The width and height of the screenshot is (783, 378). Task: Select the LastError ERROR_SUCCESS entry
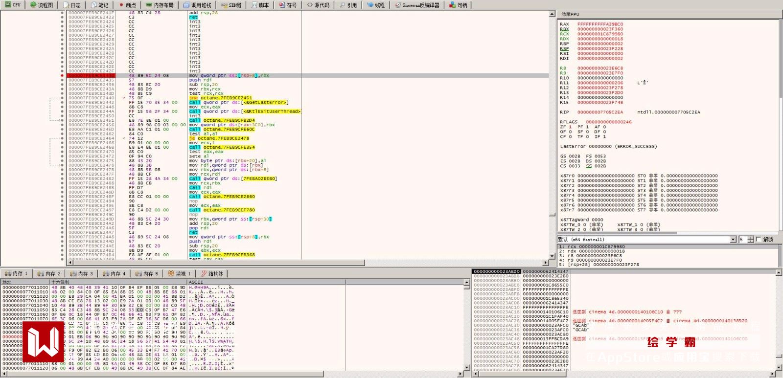coord(608,147)
